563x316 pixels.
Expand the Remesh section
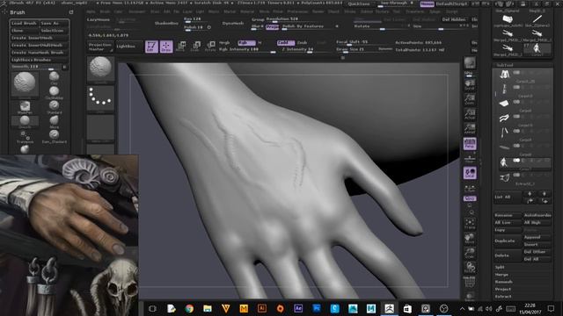tap(503, 282)
